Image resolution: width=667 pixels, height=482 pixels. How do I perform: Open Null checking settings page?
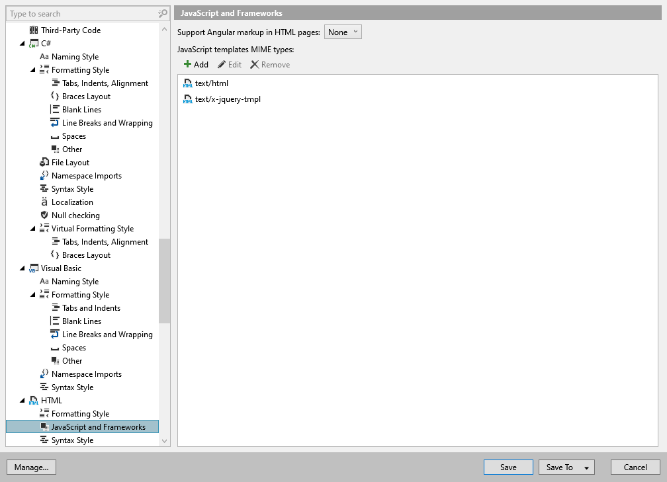(x=75, y=216)
